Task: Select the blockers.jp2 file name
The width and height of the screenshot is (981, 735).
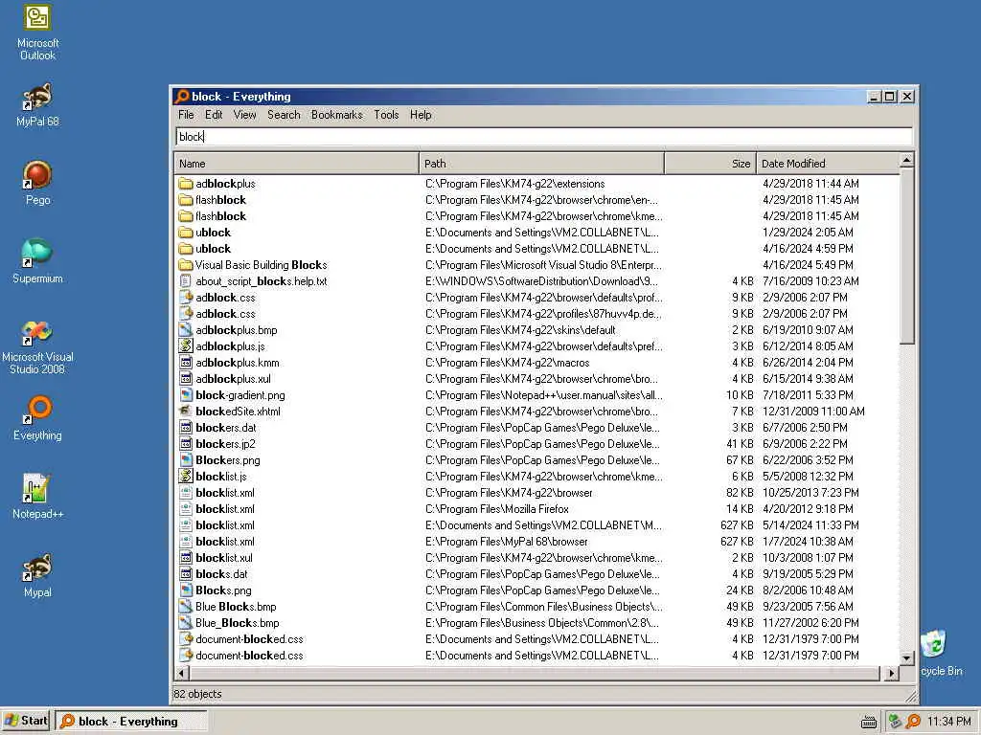Action: [x=225, y=444]
